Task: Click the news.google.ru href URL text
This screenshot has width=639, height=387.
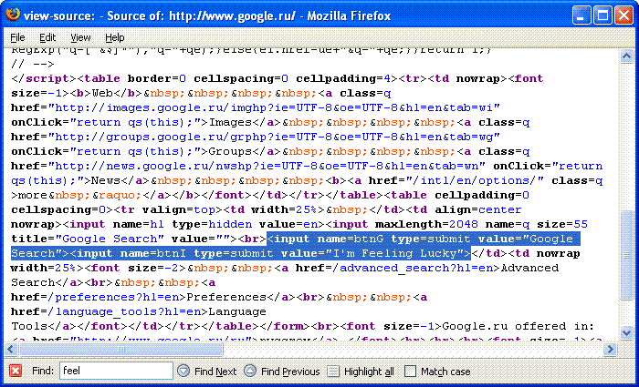Action: click(x=267, y=166)
